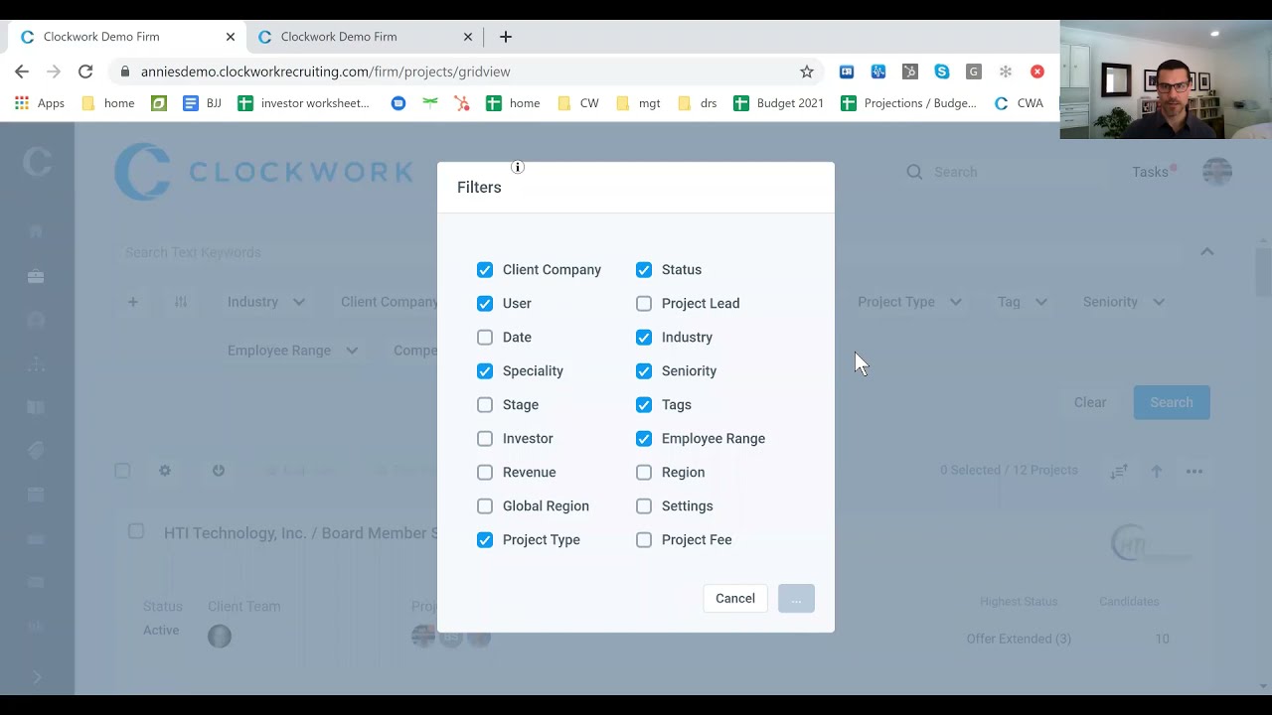This screenshot has width=1272, height=715.
Task: Uncheck the Tags filter checkbox
Action: click(x=644, y=405)
